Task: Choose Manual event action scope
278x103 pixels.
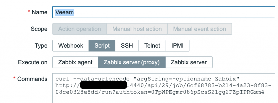Action: click(x=200, y=29)
